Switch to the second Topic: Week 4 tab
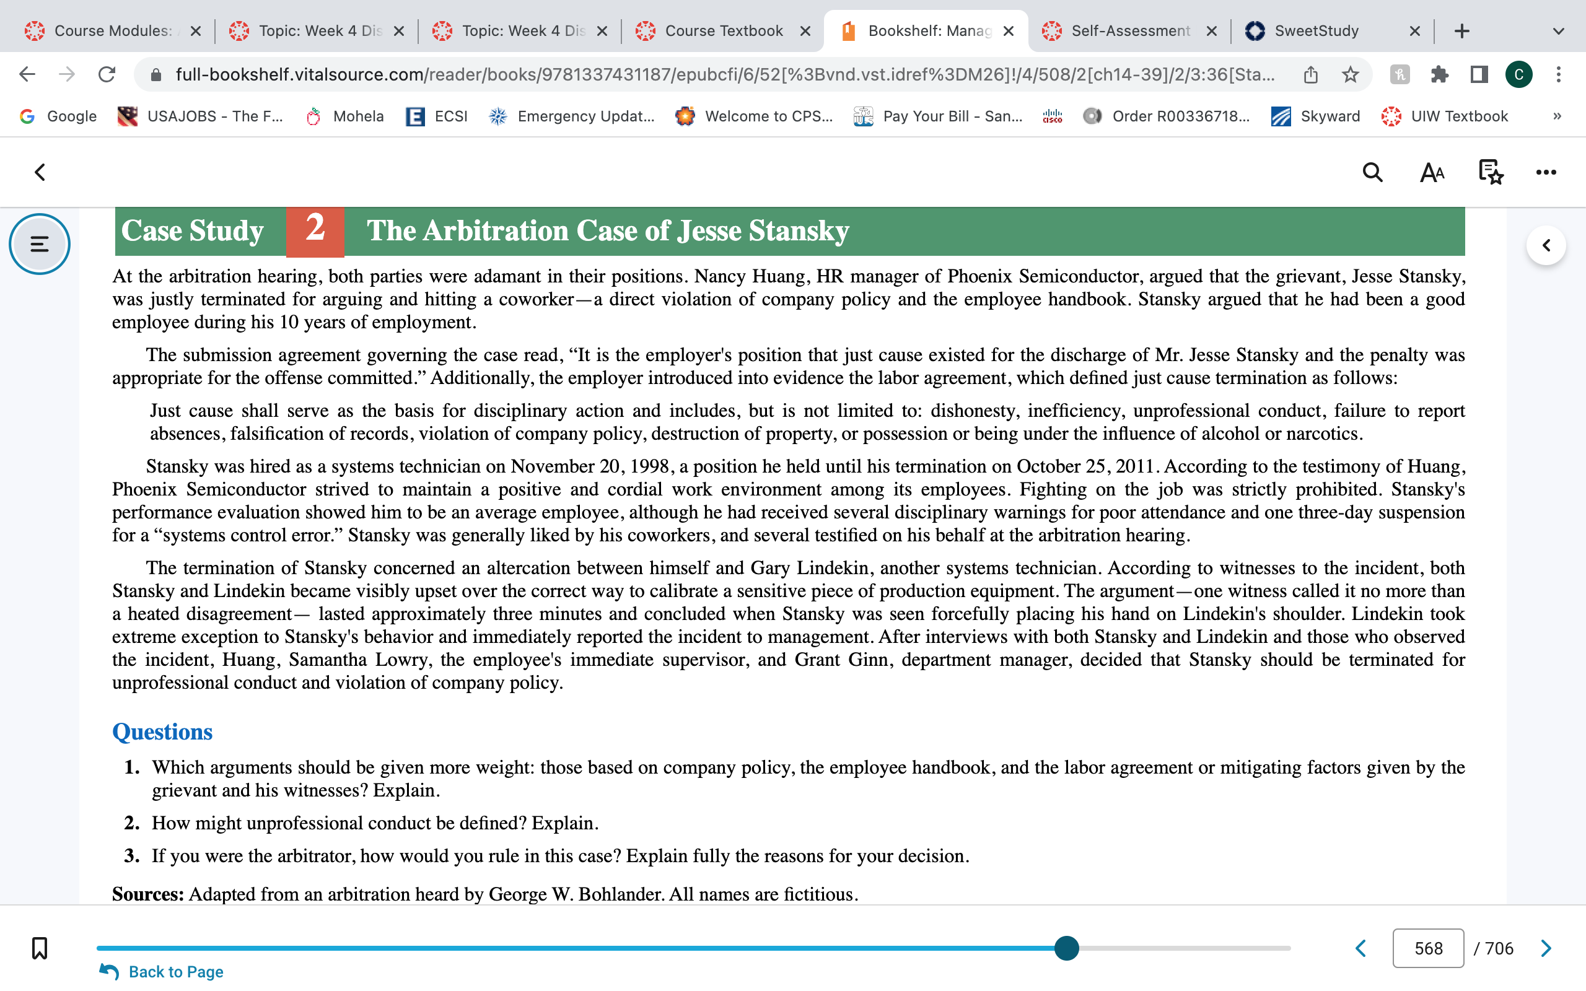Image resolution: width=1586 pixels, height=991 pixels. [x=521, y=31]
